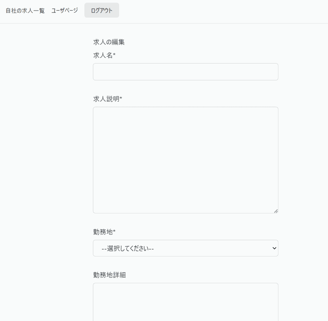This screenshot has width=328, height=321.
Task: Open the 勤務地 select dropdown
Action: click(x=185, y=248)
